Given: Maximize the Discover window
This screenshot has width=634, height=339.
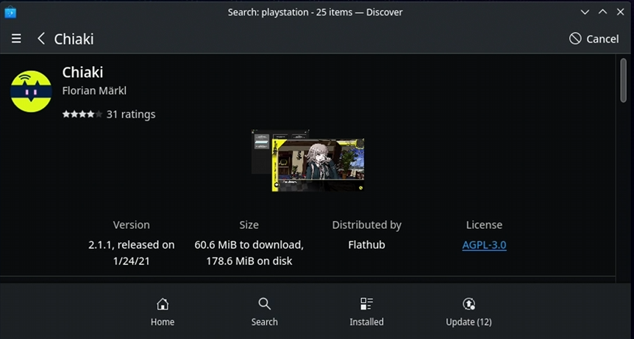Looking at the screenshot, I should (x=602, y=12).
